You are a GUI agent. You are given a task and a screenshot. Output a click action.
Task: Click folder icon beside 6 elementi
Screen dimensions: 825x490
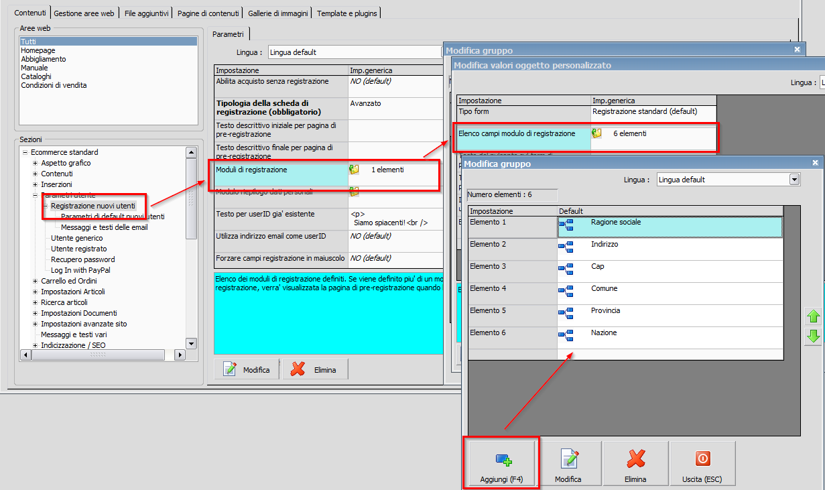click(596, 134)
